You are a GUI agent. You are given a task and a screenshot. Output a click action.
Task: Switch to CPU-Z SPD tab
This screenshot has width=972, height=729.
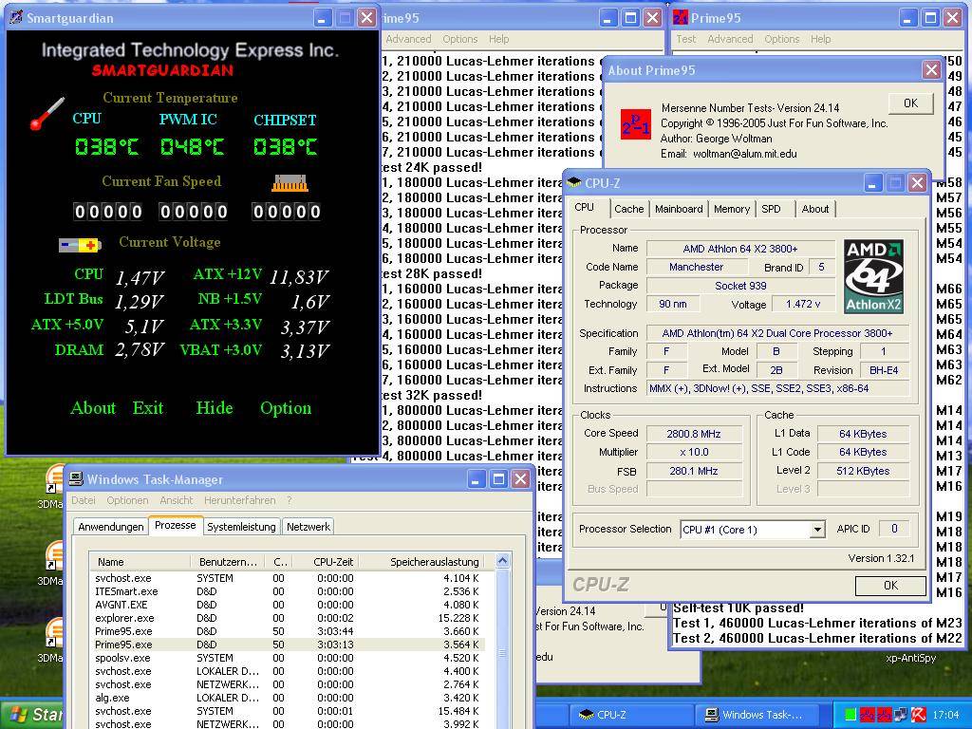tap(771, 209)
